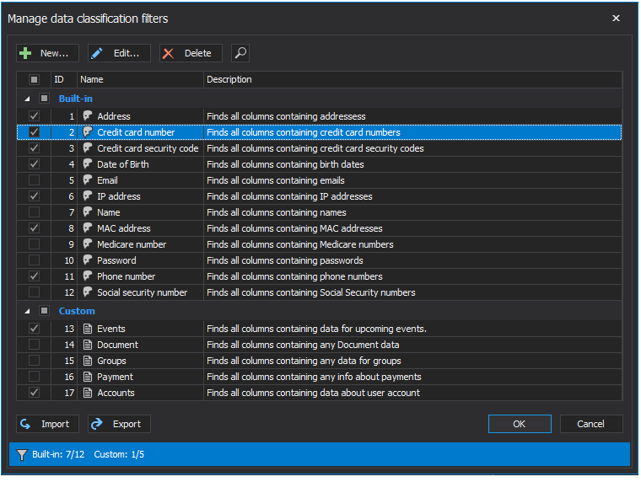The height and width of the screenshot is (482, 641).
Task: Click the document icon beside Payment
Action: point(88,377)
